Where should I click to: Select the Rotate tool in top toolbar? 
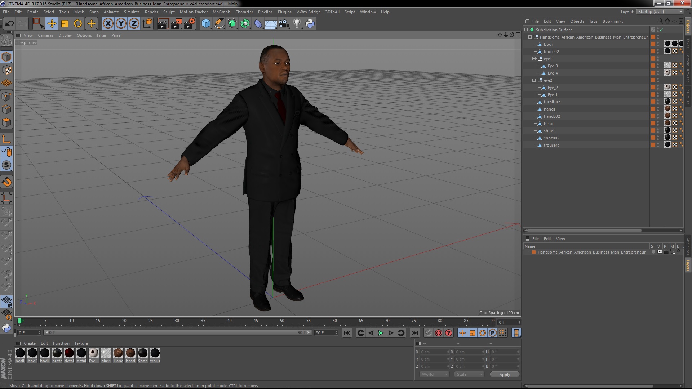tap(78, 24)
